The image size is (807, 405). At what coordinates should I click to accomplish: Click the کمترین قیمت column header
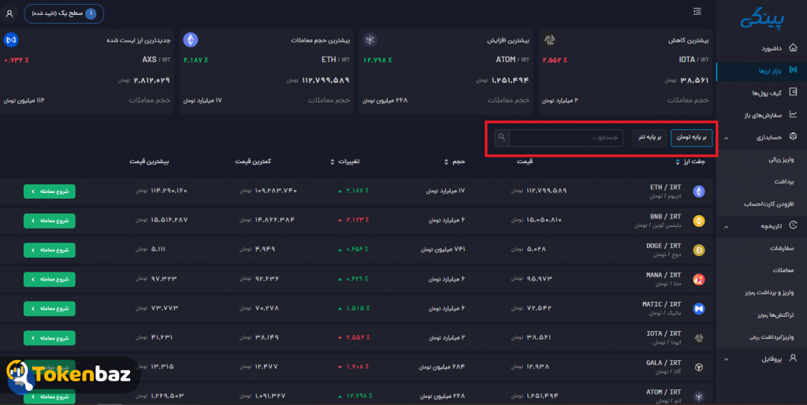click(x=253, y=162)
